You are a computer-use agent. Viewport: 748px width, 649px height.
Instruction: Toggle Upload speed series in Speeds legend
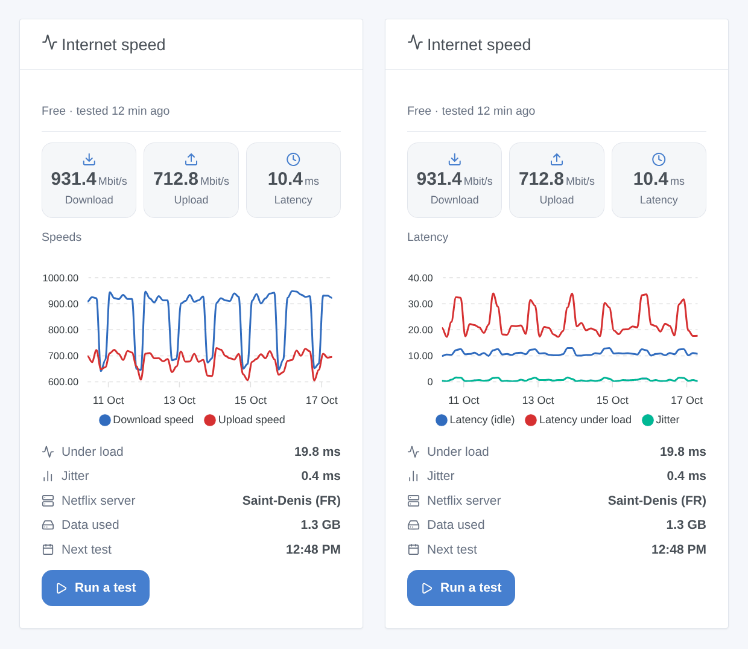(244, 420)
